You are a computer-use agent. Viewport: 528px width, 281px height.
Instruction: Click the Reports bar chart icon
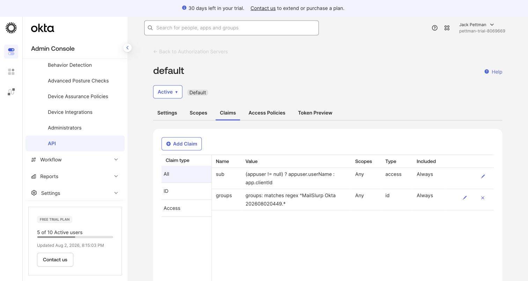coord(34,176)
